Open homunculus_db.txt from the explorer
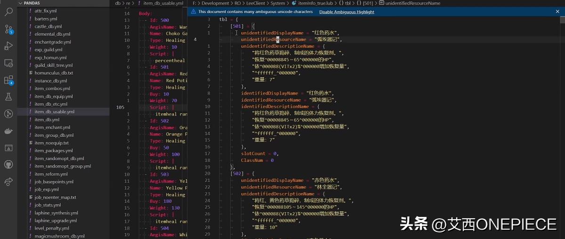 (53, 73)
